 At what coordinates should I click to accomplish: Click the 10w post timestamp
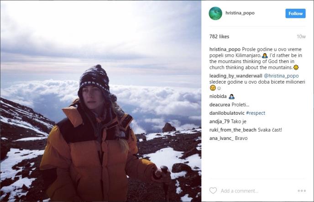pyautogui.click(x=301, y=37)
